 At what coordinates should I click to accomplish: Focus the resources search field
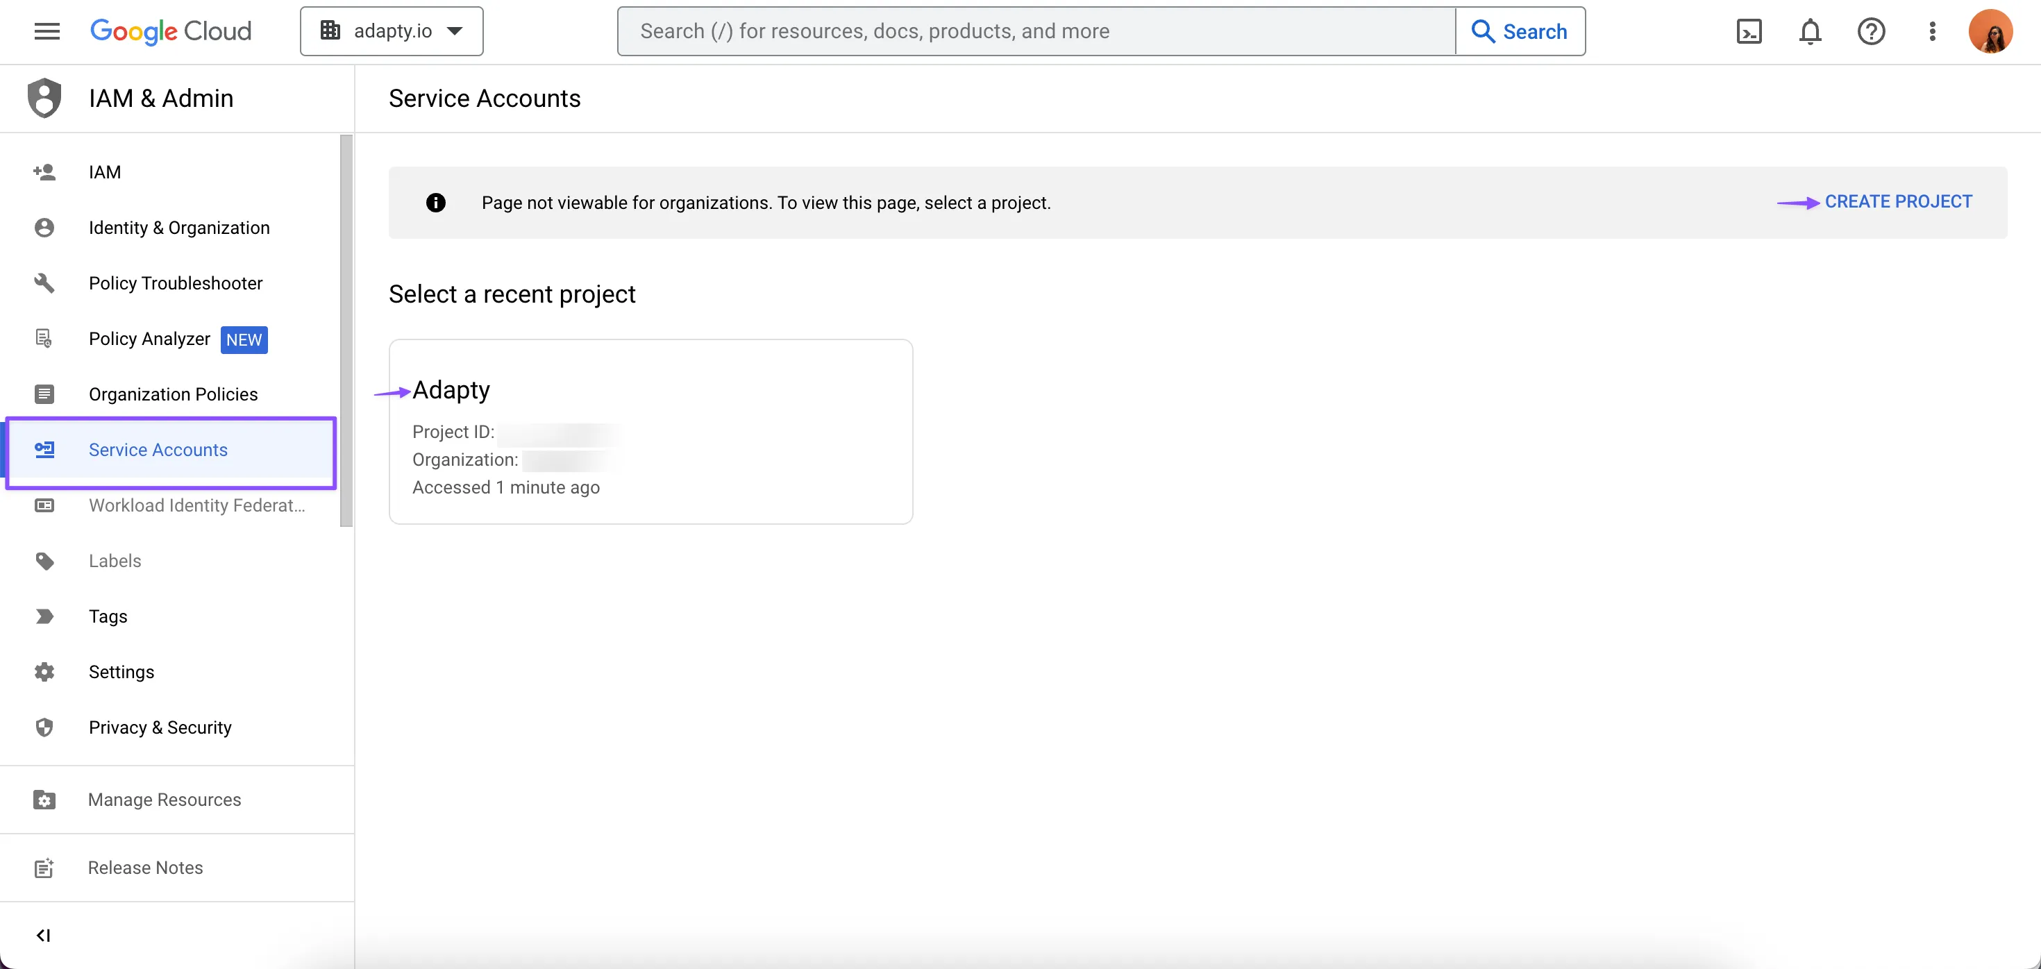[1035, 31]
